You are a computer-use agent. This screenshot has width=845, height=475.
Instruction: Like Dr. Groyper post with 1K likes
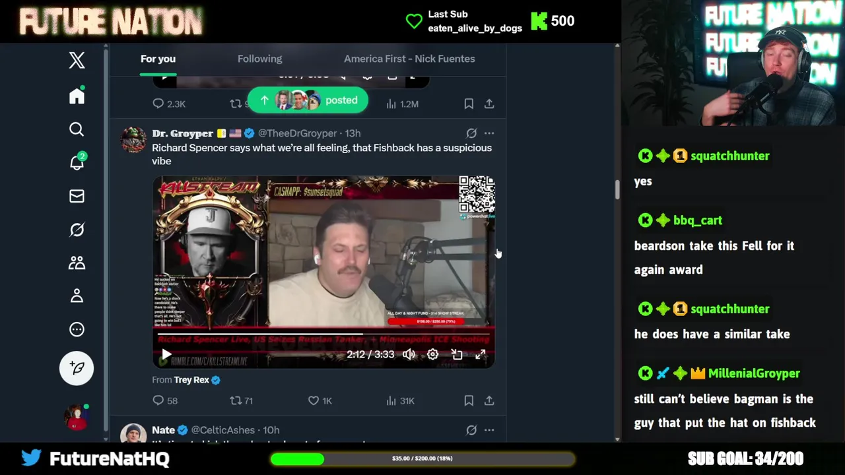[320, 400]
